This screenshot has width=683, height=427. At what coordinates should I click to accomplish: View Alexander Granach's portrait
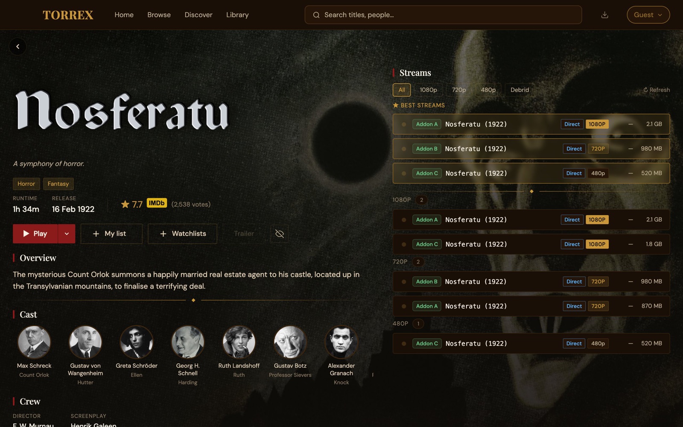[341, 342]
